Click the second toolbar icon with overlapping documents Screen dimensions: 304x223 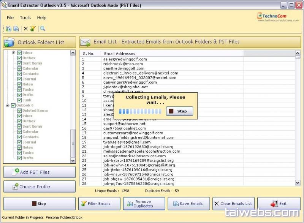[16, 28]
